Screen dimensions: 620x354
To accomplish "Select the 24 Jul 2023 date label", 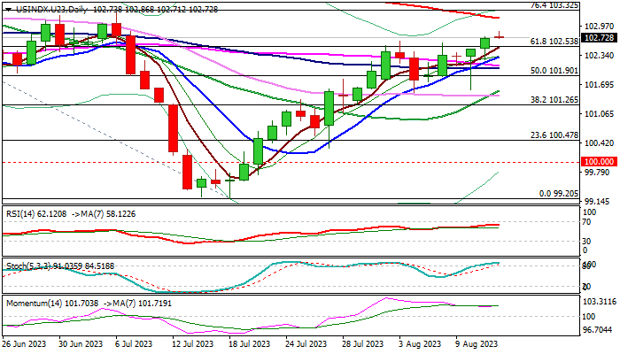I will 304,343.
